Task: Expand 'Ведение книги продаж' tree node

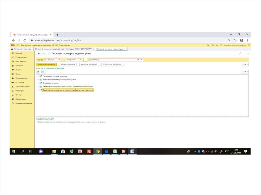Action: (x=38, y=86)
